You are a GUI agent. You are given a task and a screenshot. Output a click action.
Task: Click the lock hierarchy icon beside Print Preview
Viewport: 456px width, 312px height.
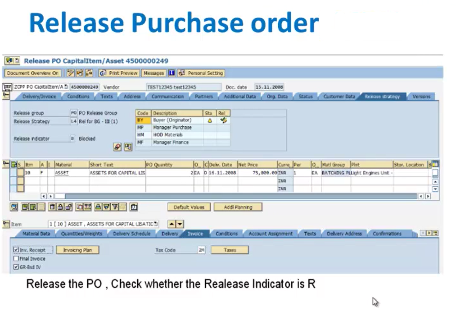tap(89, 73)
